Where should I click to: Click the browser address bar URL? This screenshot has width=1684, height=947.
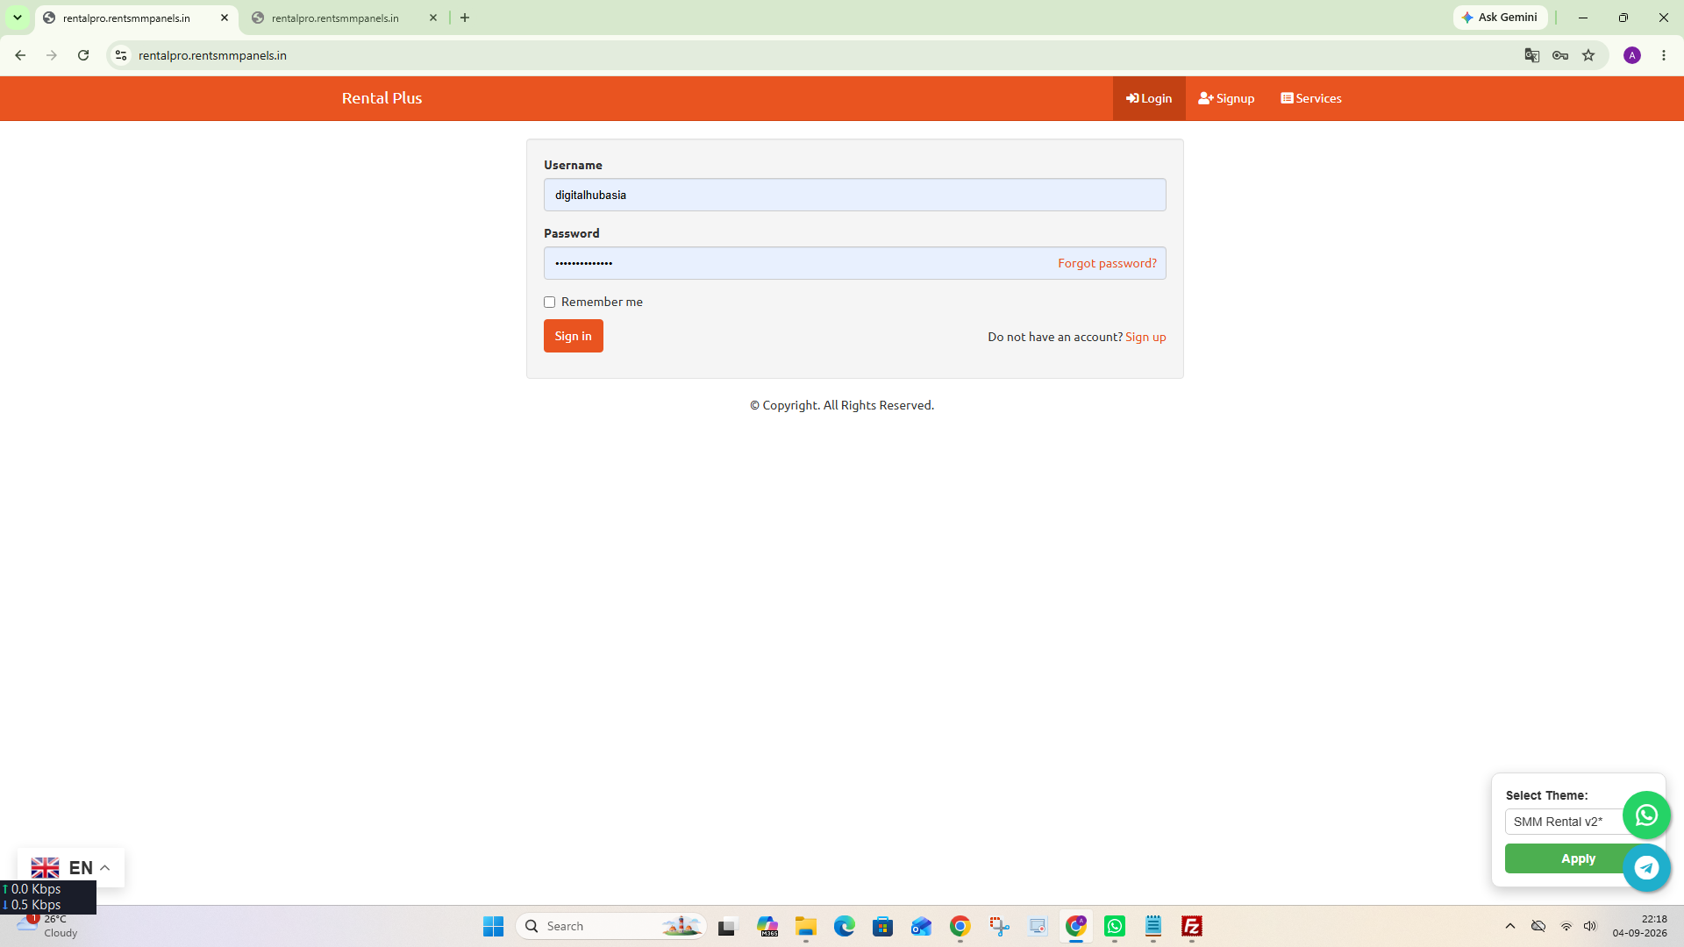212,55
